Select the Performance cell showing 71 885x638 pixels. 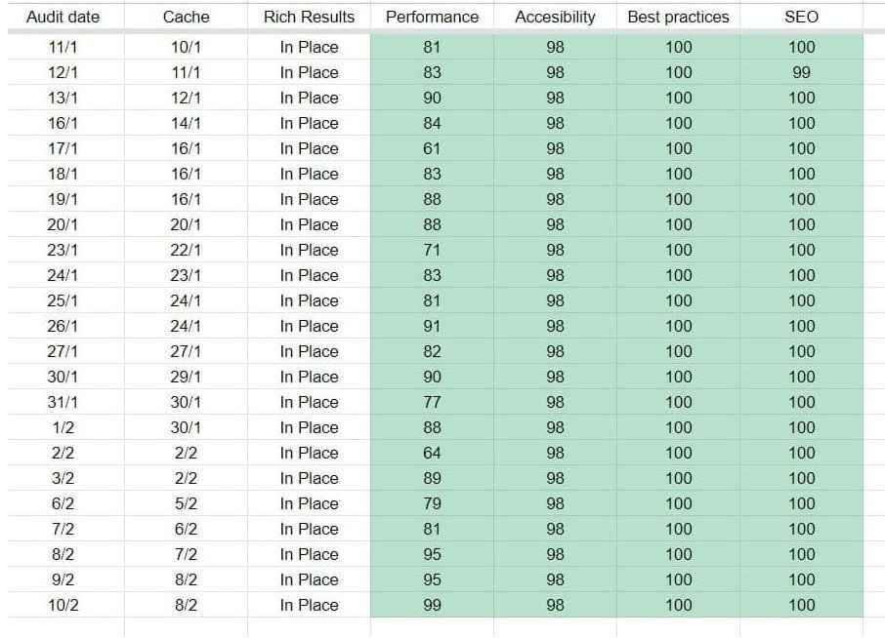click(x=432, y=250)
